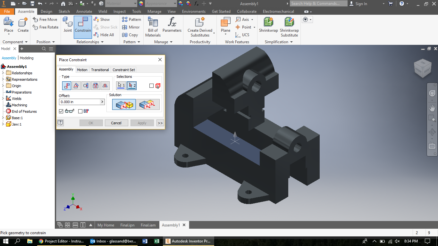The height and width of the screenshot is (246, 438).
Task: Click Cancel in Place Constraint dialog
Action: pos(116,123)
